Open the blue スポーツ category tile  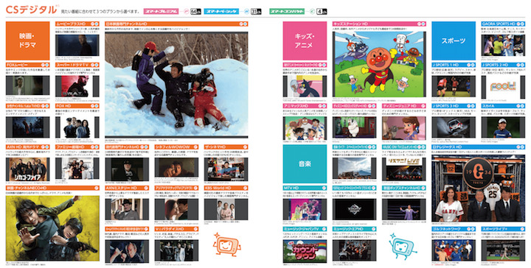(454, 41)
